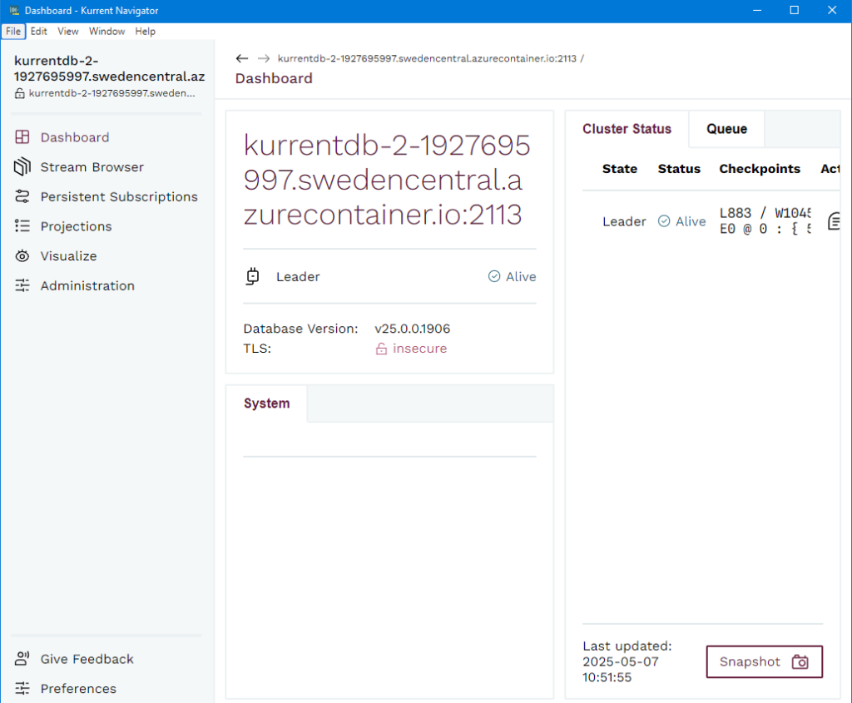Switch to the Queue tab

pyautogui.click(x=726, y=129)
